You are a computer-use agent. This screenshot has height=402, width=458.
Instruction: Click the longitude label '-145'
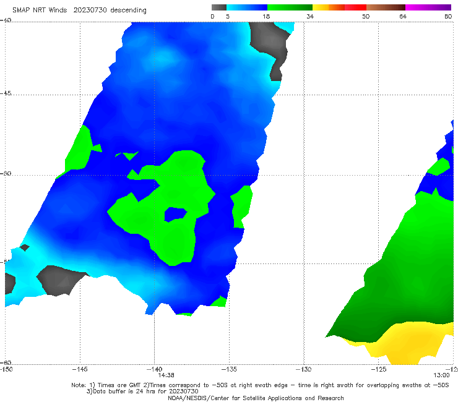80,369
